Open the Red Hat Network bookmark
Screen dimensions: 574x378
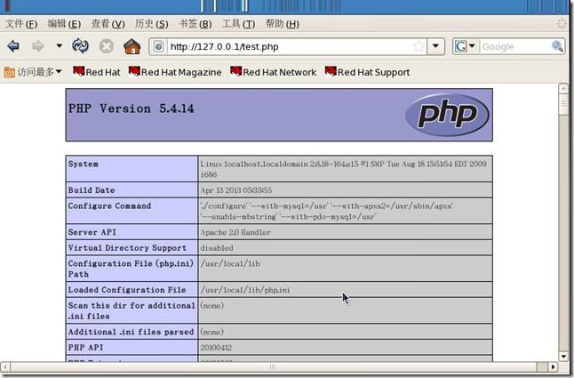point(274,72)
